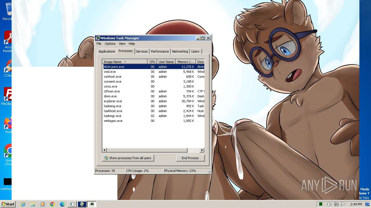The image size is (371, 208).
Task: Click the Task Manager title bar icon
Action: 98,38
